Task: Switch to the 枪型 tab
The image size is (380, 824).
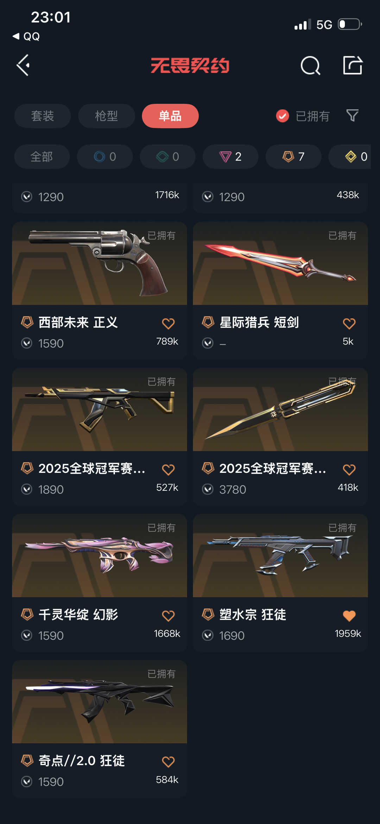Action: coord(106,116)
